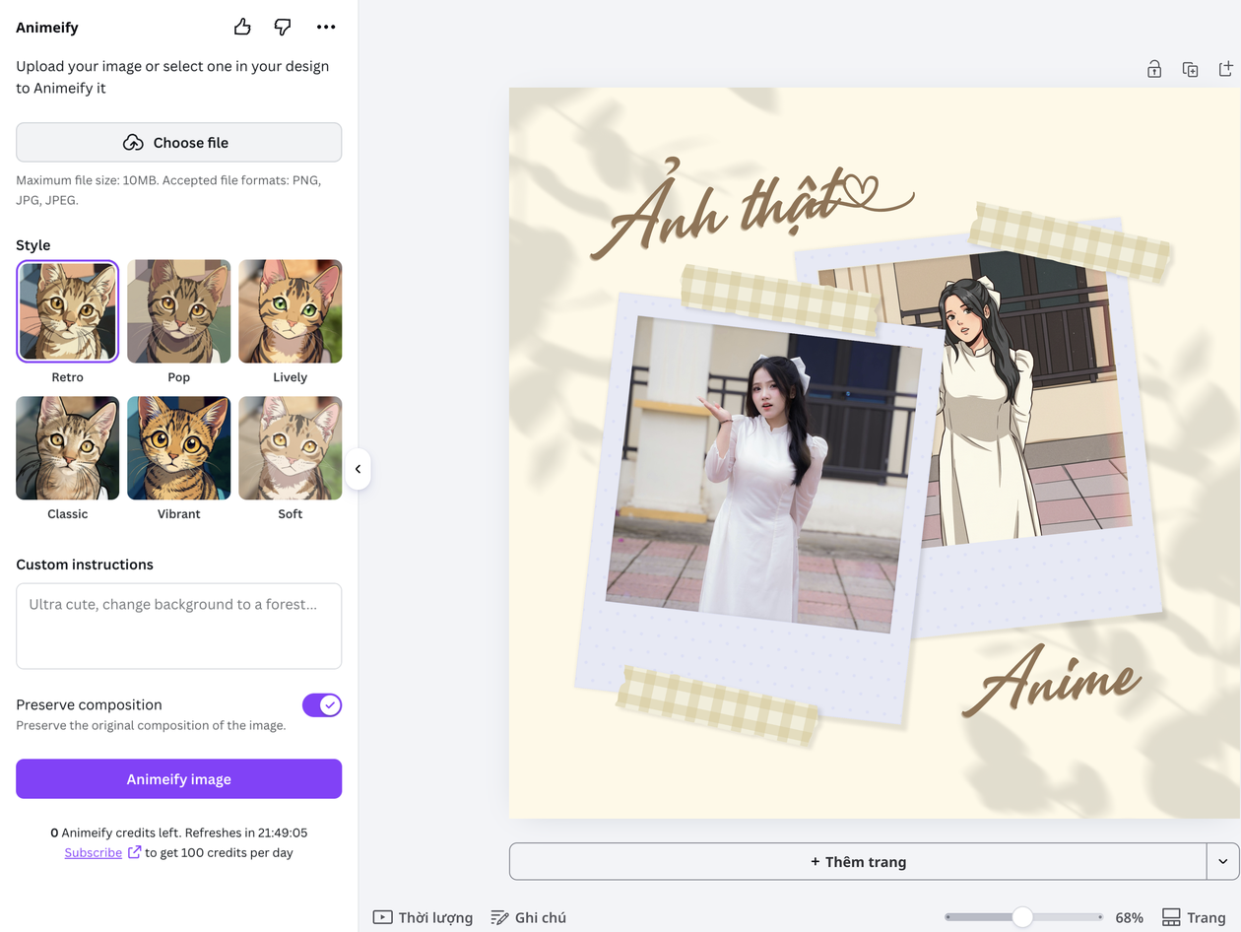Select the Lively style thumbnail
This screenshot has height=932, width=1241.
tap(291, 311)
